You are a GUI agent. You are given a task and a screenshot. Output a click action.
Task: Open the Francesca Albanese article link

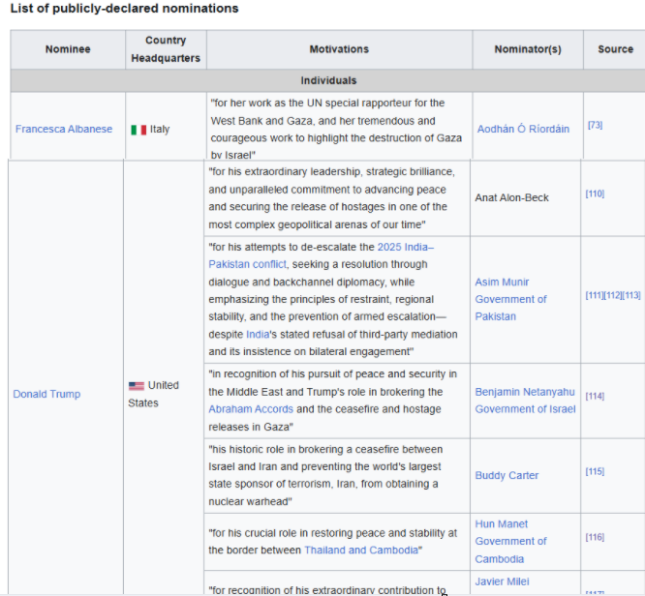64,129
